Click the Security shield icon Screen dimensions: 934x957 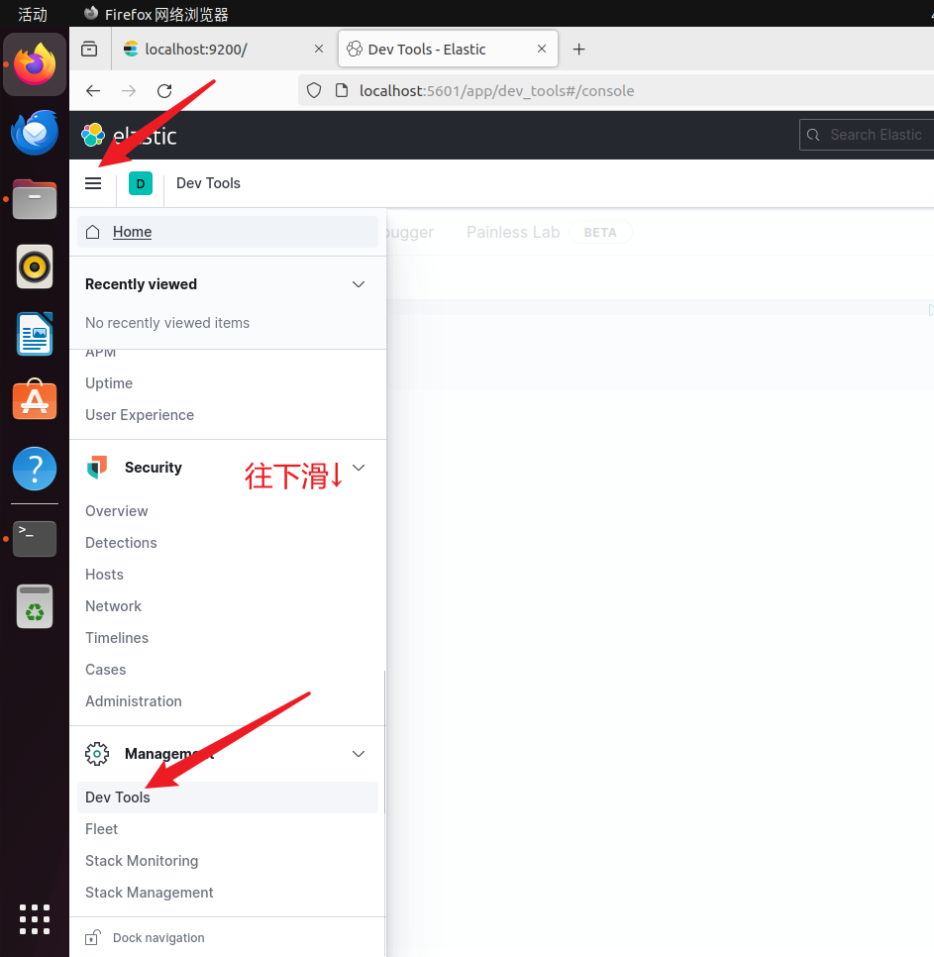[97, 468]
